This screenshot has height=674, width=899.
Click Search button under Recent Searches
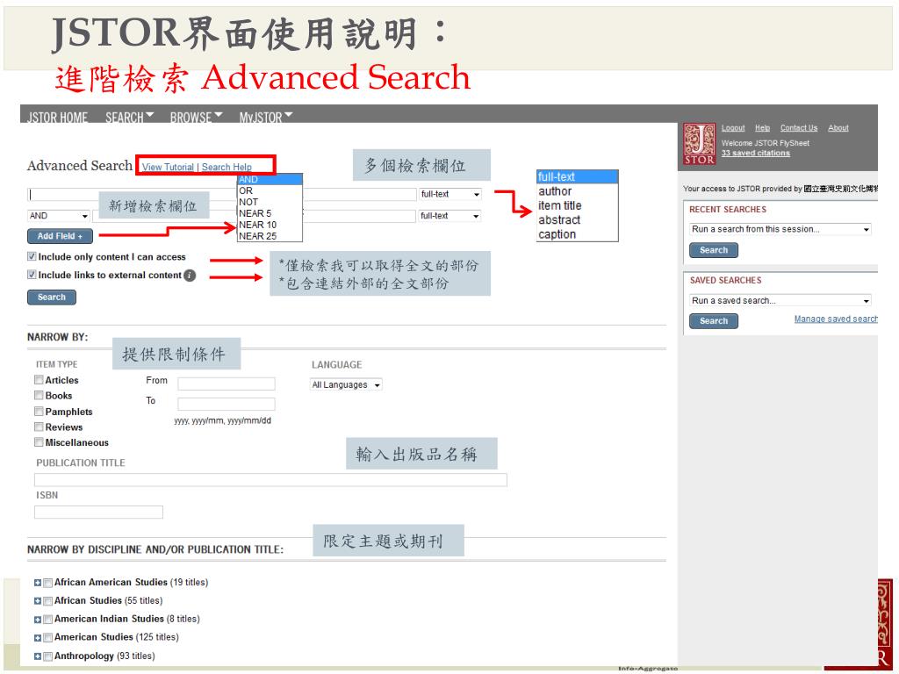pyautogui.click(x=714, y=250)
